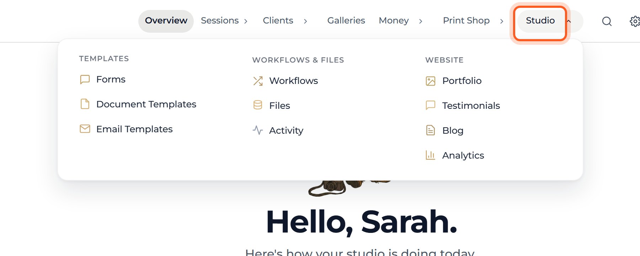Go to the Workflows page
This screenshot has height=256, width=640.
[294, 81]
